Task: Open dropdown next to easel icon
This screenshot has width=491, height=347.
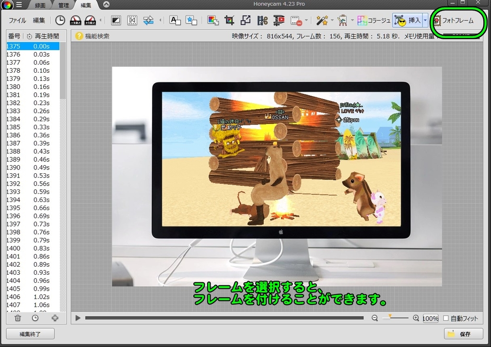Action: 352,20
